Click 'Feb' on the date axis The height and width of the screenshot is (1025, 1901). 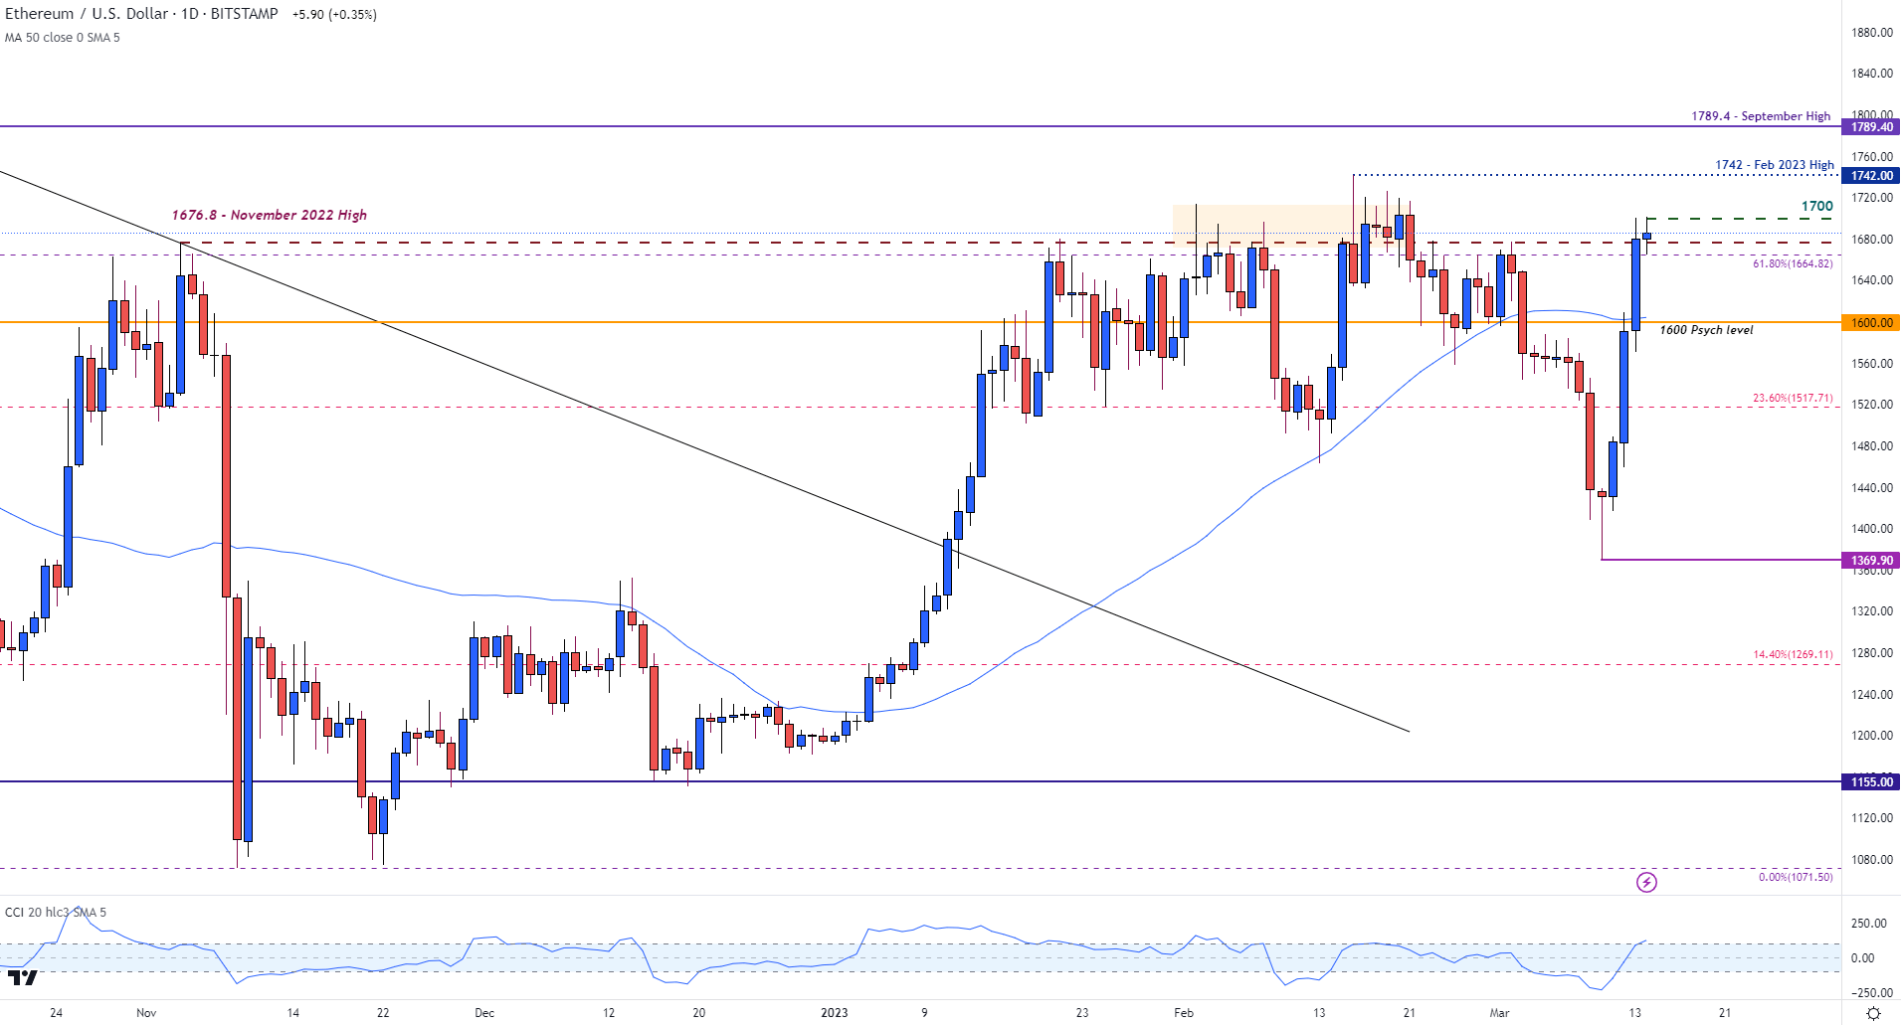pos(1184,1013)
